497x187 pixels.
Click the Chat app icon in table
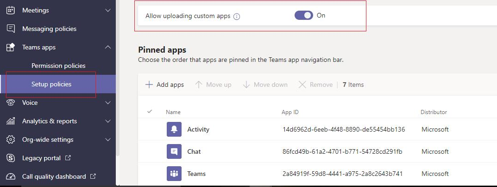click(174, 151)
